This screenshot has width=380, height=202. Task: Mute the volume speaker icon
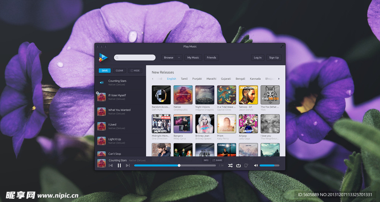[256, 165]
